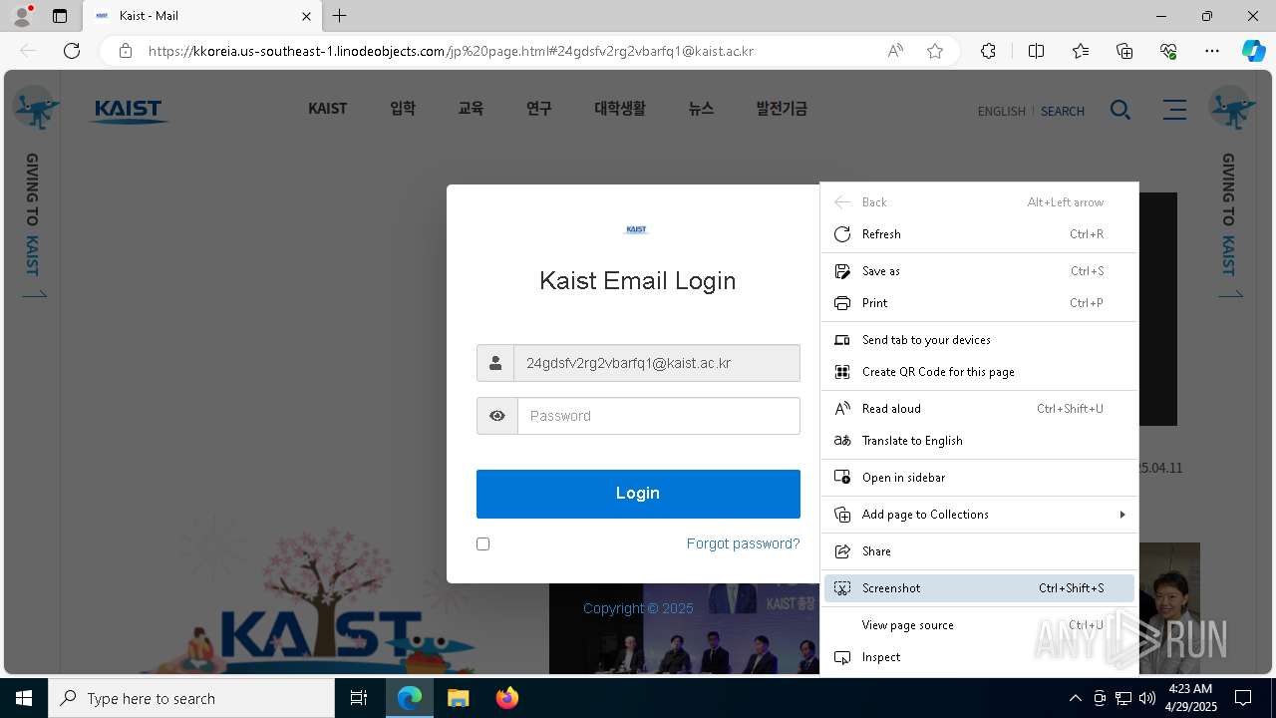Open the browser Extensions icon
The image size is (1276, 718).
[x=988, y=51]
